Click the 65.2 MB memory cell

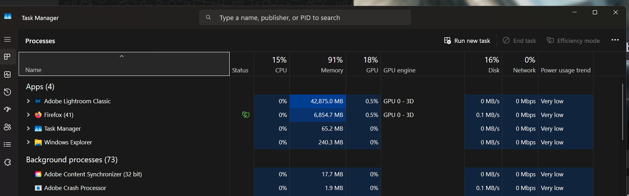[317, 129]
